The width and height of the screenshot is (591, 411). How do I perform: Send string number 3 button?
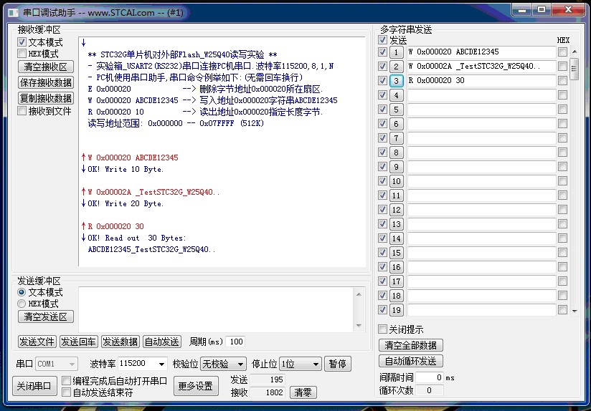396,80
